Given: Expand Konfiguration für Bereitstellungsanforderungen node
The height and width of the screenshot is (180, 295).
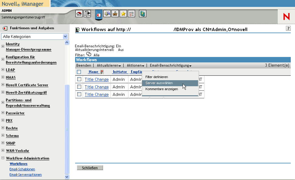Looking at the screenshot, I should pos(3,59).
